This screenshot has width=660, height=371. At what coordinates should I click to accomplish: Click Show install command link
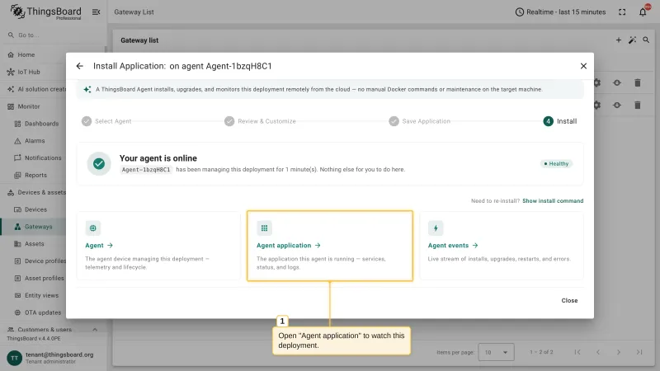tap(553, 200)
